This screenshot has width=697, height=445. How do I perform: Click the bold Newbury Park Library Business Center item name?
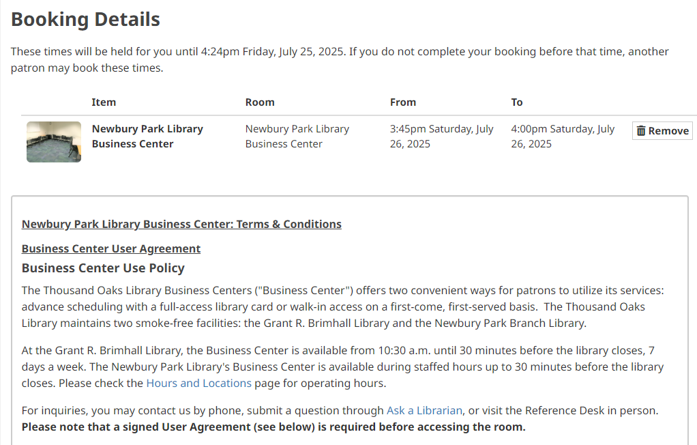point(147,136)
